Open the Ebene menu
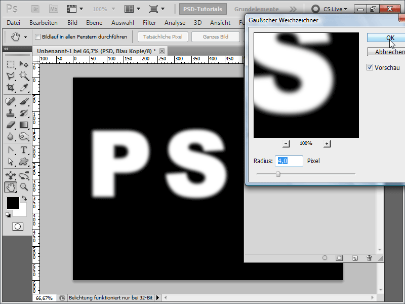Viewport: 405px width, 304px height. tap(94, 23)
